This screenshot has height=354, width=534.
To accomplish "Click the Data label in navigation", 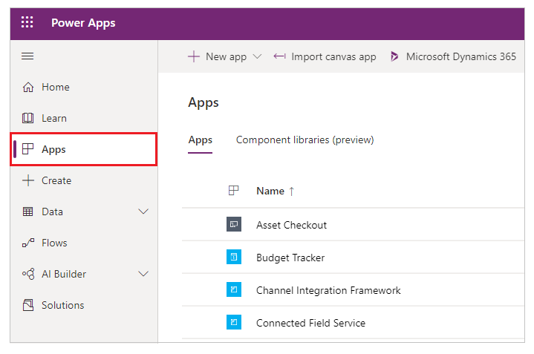I will pyautogui.click(x=52, y=212).
